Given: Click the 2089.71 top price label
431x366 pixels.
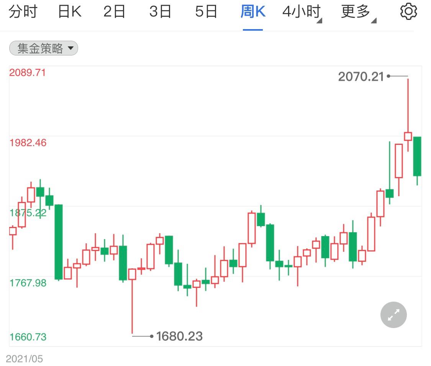Looking at the screenshot, I should click(27, 72).
